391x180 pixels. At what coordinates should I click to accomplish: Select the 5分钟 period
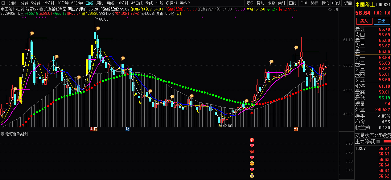pyautogui.click(x=35, y=3)
